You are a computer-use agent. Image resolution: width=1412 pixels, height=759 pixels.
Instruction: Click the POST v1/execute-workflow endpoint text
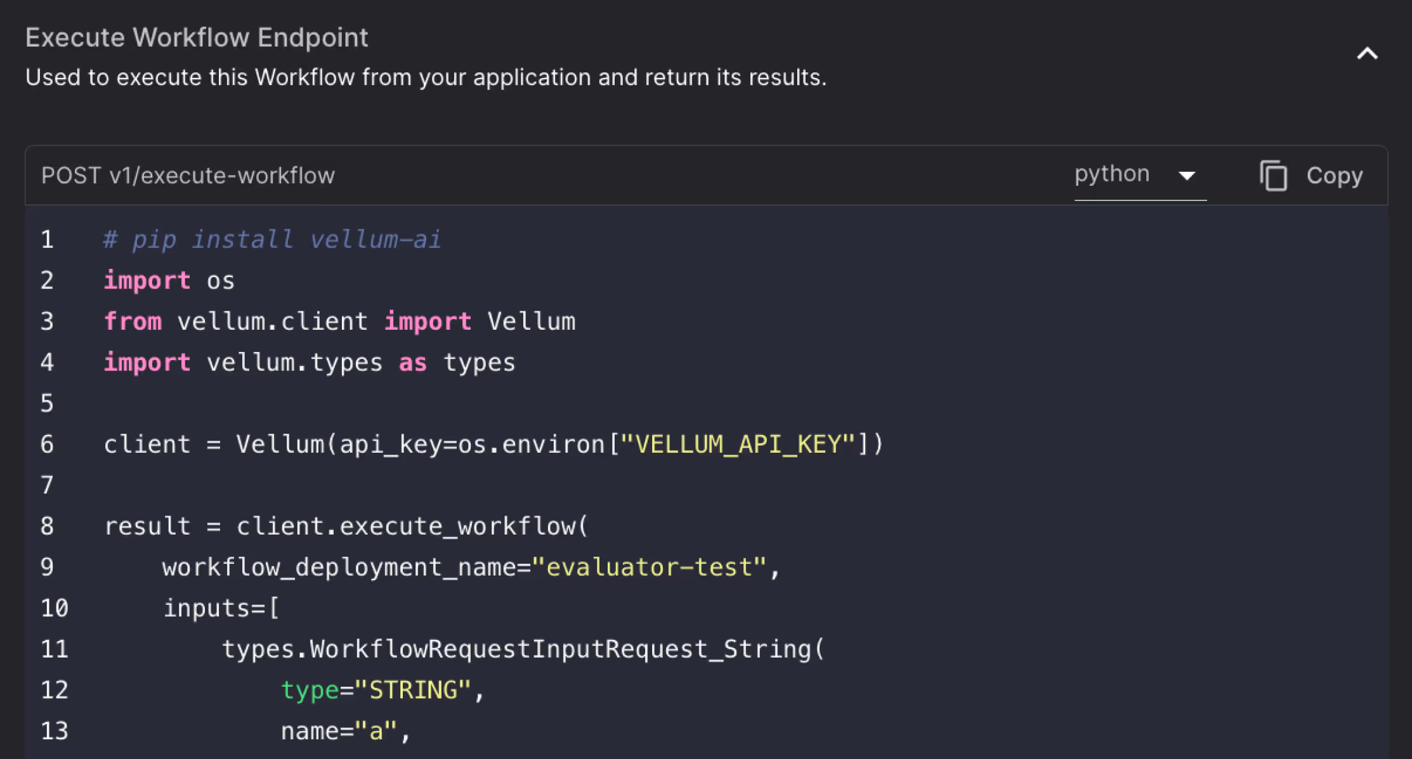pyautogui.click(x=188, y=176)
